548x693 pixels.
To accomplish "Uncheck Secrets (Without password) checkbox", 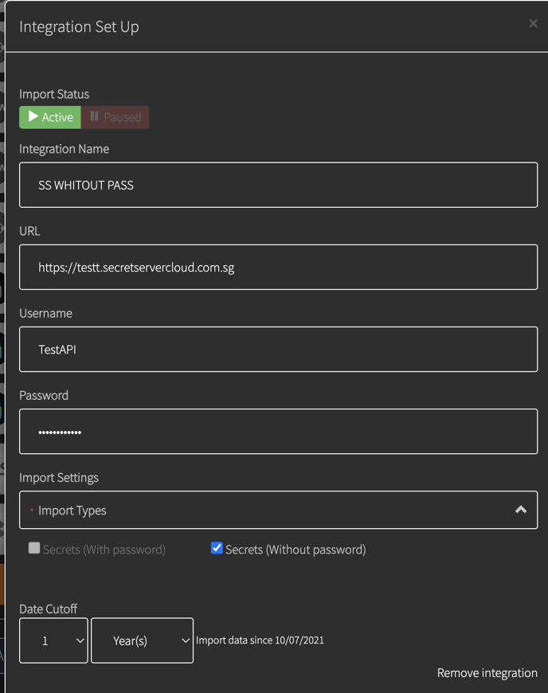I will pyautogui.click(x=217, y=548).
